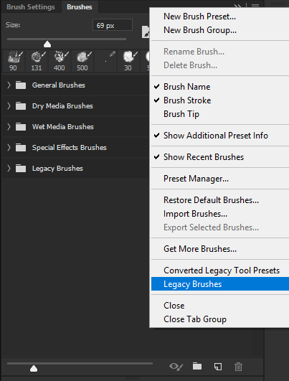
Task: Uncheck the Brush Name option
Action: 186,87
